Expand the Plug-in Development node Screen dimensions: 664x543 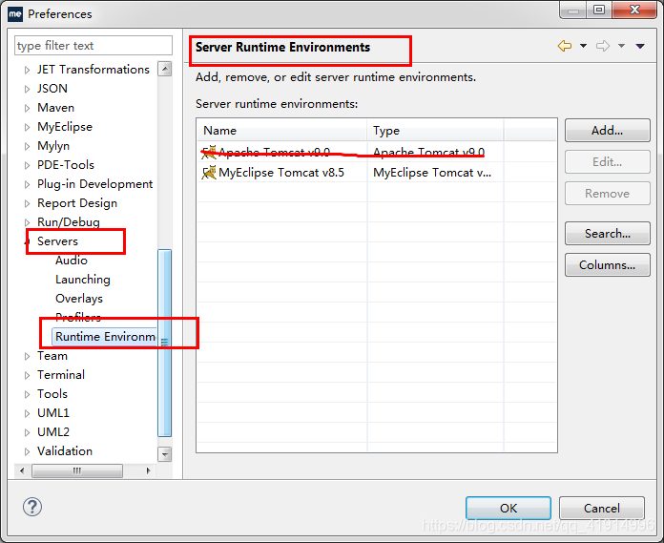pos(27,184)
